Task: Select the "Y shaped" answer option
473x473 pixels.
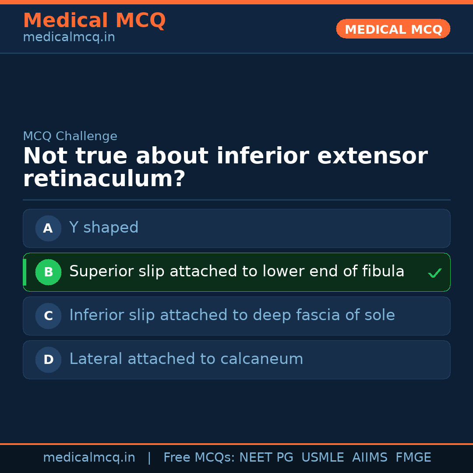Action: (x=104, y=228)
